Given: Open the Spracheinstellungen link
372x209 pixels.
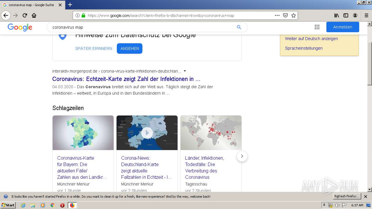Looking at the screenshot, I should (304, 48).
